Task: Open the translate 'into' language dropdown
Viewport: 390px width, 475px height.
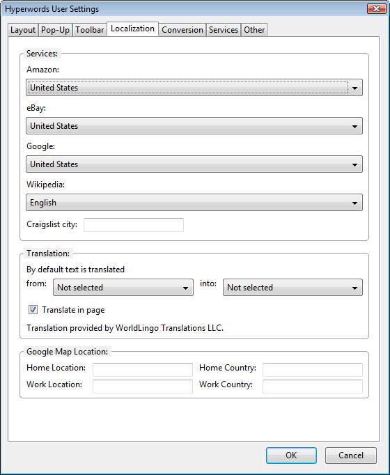Action: [292, 287]
